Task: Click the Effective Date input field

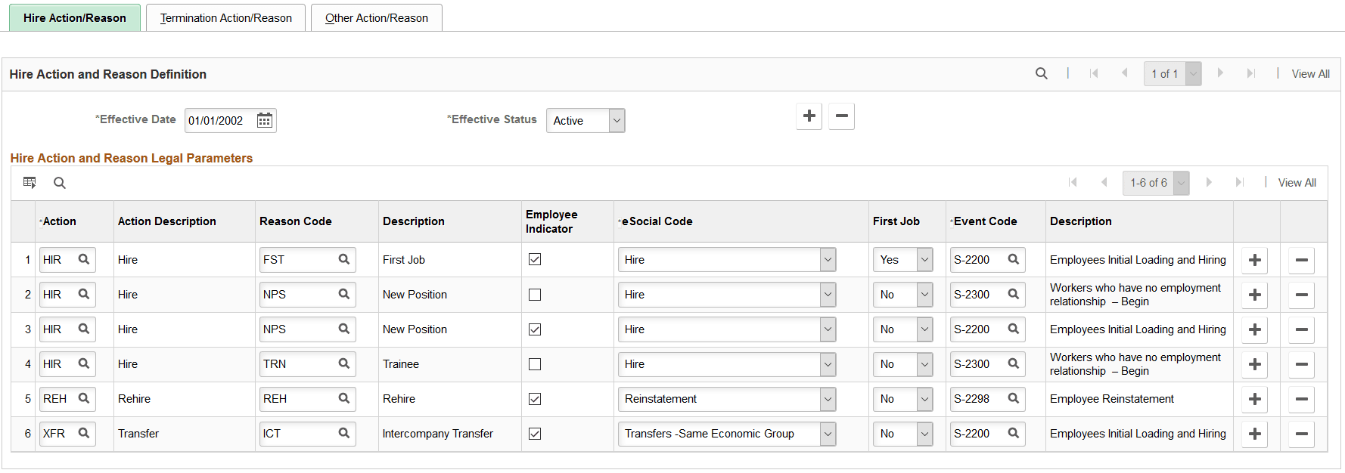Action: [219, 121]
